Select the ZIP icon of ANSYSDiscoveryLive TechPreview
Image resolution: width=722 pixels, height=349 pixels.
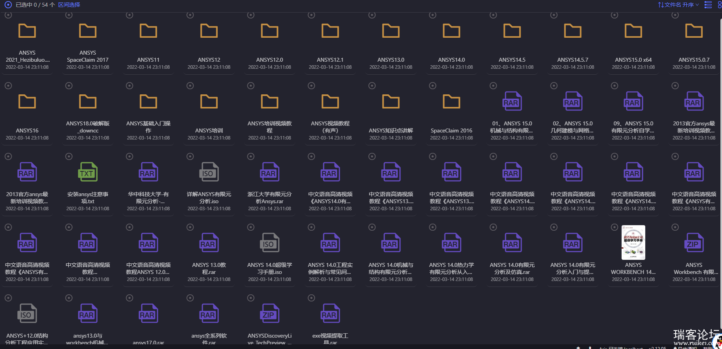pos(270,313)
